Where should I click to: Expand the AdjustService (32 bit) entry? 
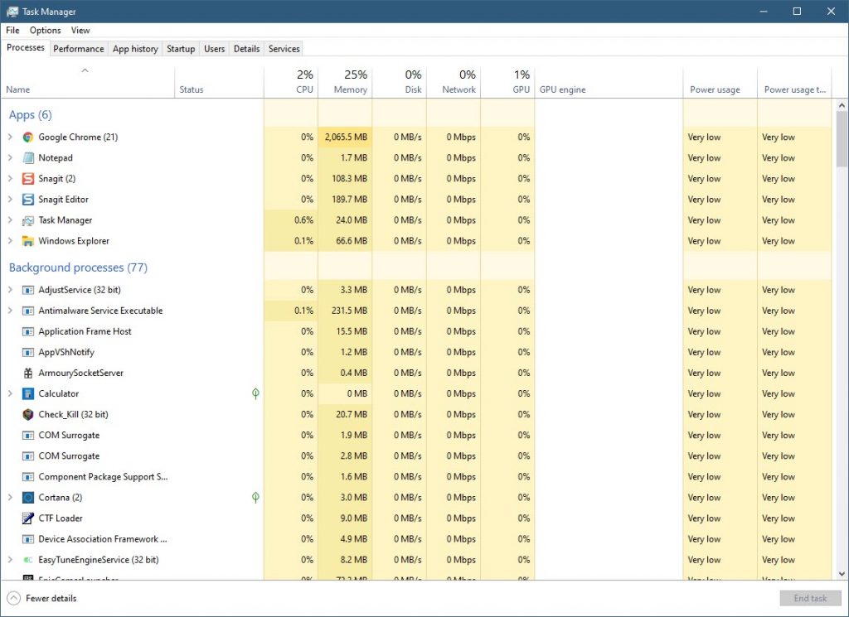coord(10,290)
